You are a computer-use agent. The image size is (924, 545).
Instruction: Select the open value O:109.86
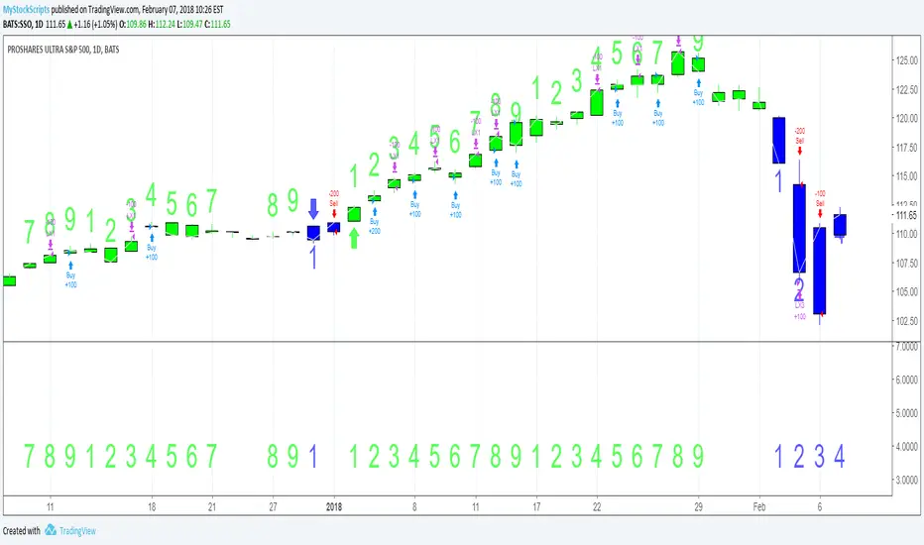pyautogui.click(x=133, y=24)
